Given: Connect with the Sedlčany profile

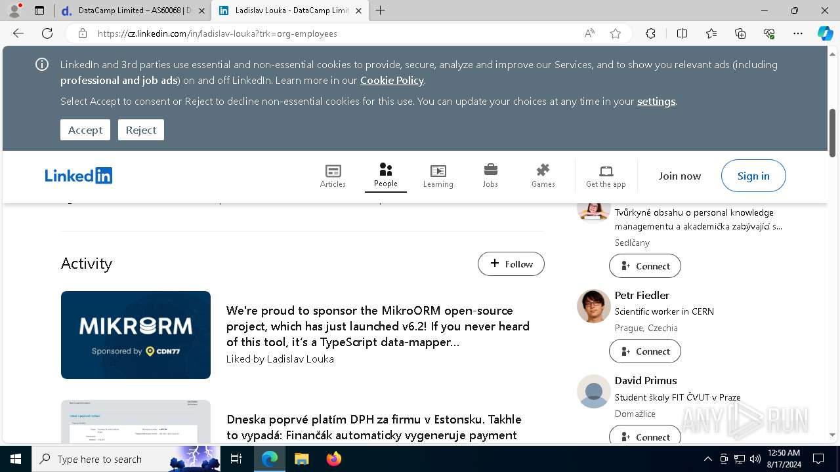Looking at the screenshot, I should [x=645, y=266].
